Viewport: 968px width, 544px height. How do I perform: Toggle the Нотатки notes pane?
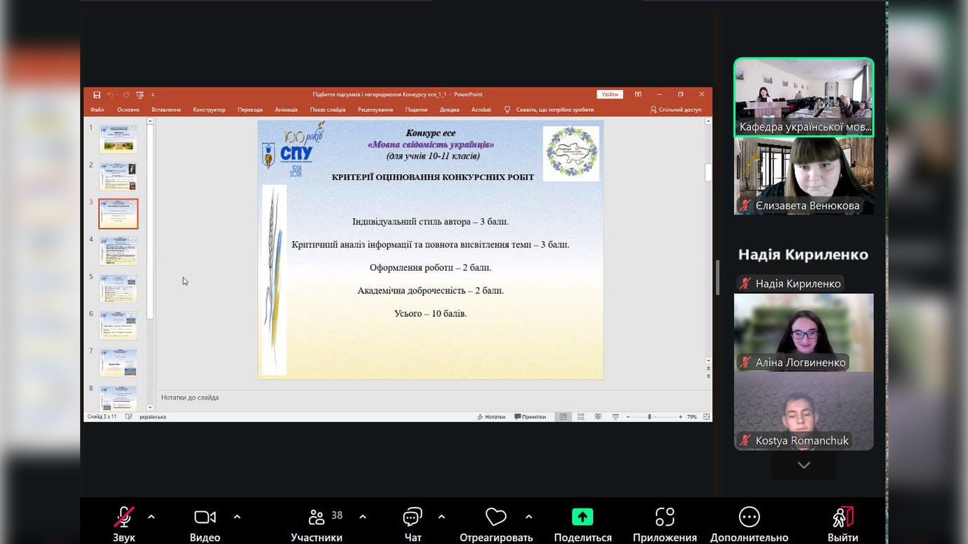coord(491,417)
